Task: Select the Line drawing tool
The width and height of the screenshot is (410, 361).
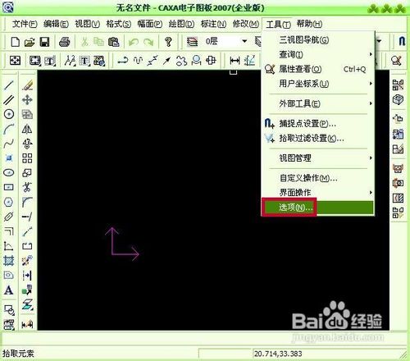Action: [9, 85]
